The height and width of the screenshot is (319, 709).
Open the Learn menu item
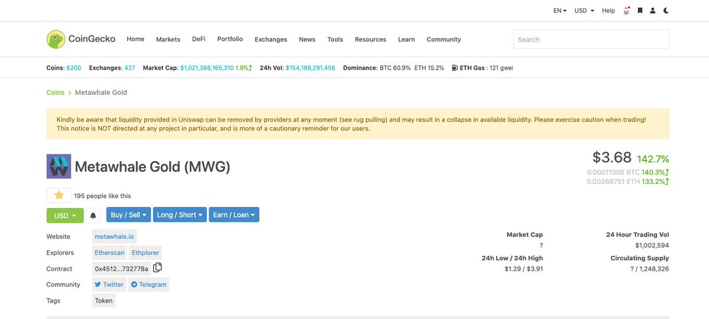pyautogui.click(x=406, y=40)
